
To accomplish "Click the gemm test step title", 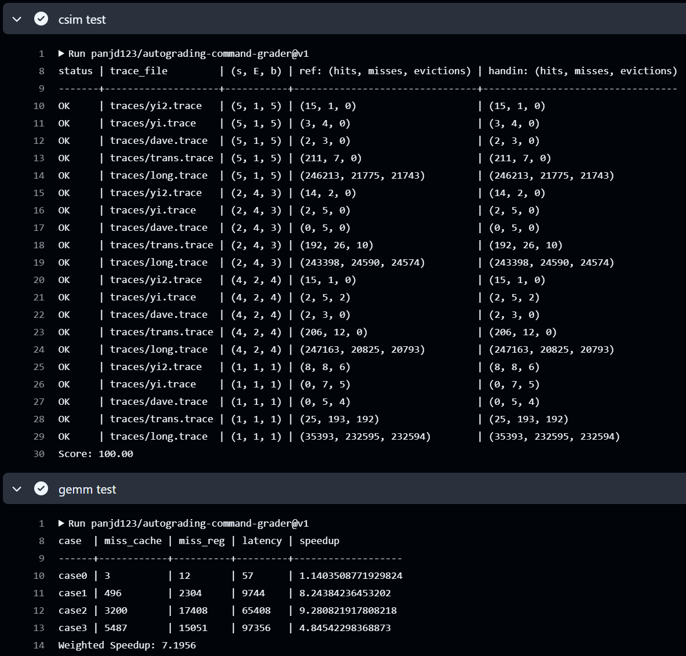I will 87,490.
